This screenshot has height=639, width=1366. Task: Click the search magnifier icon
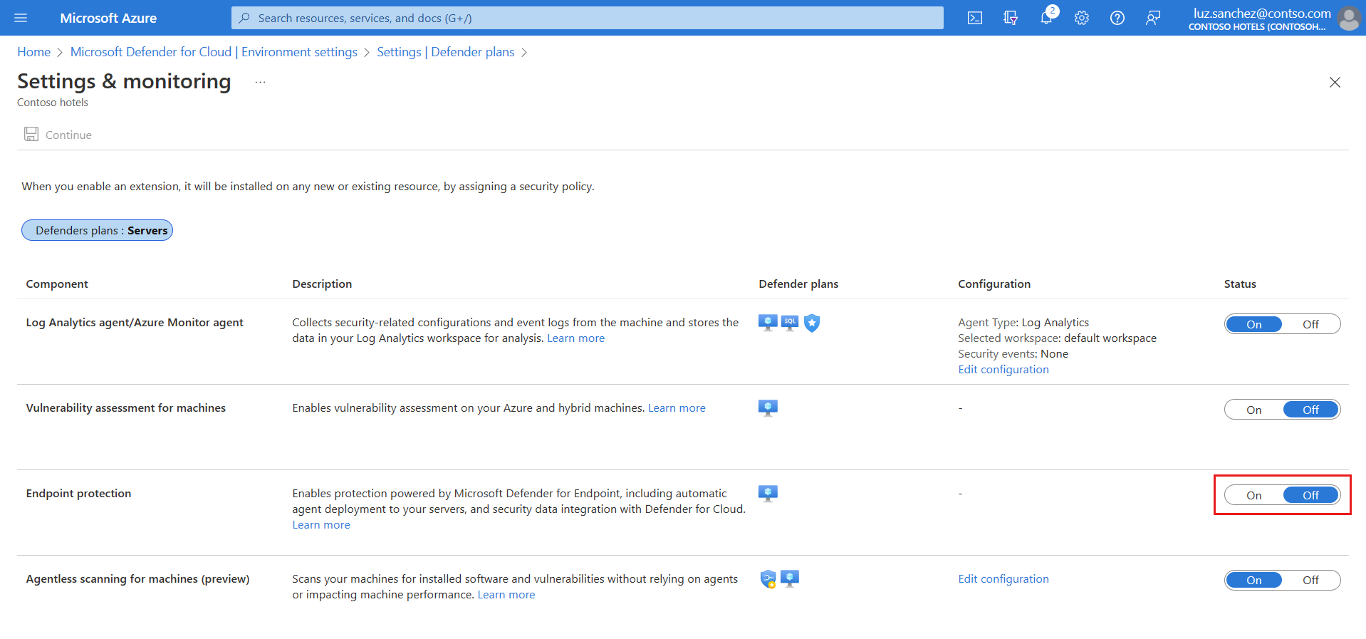(244, 18)
